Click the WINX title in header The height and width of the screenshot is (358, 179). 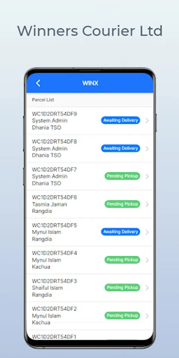click(x=90, y=83)
